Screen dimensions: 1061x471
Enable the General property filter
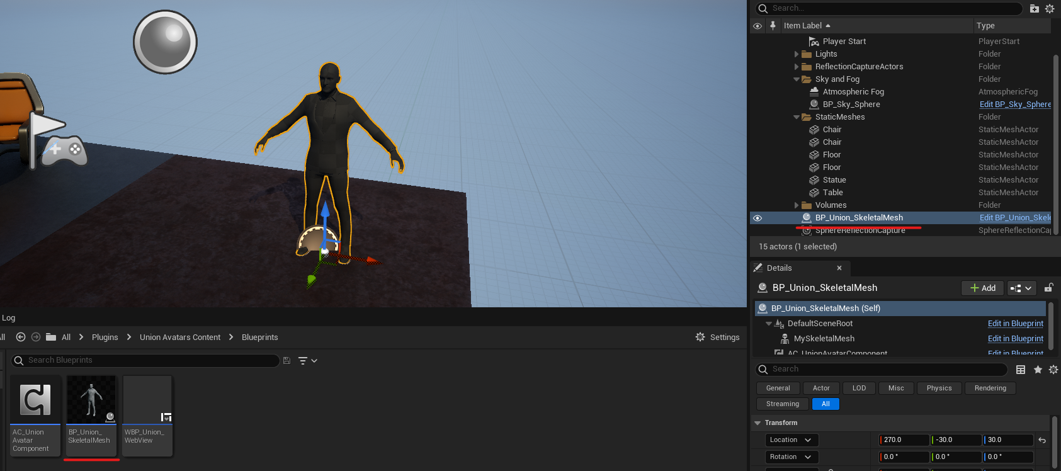778,389
